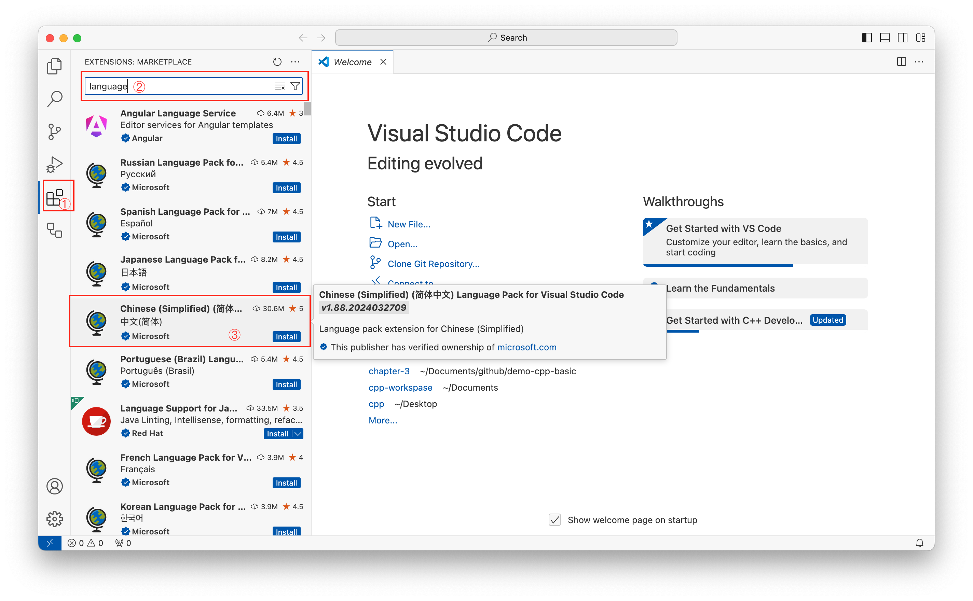Open Learn the Fundamentals walkthrough

click(x=767, y=288)
